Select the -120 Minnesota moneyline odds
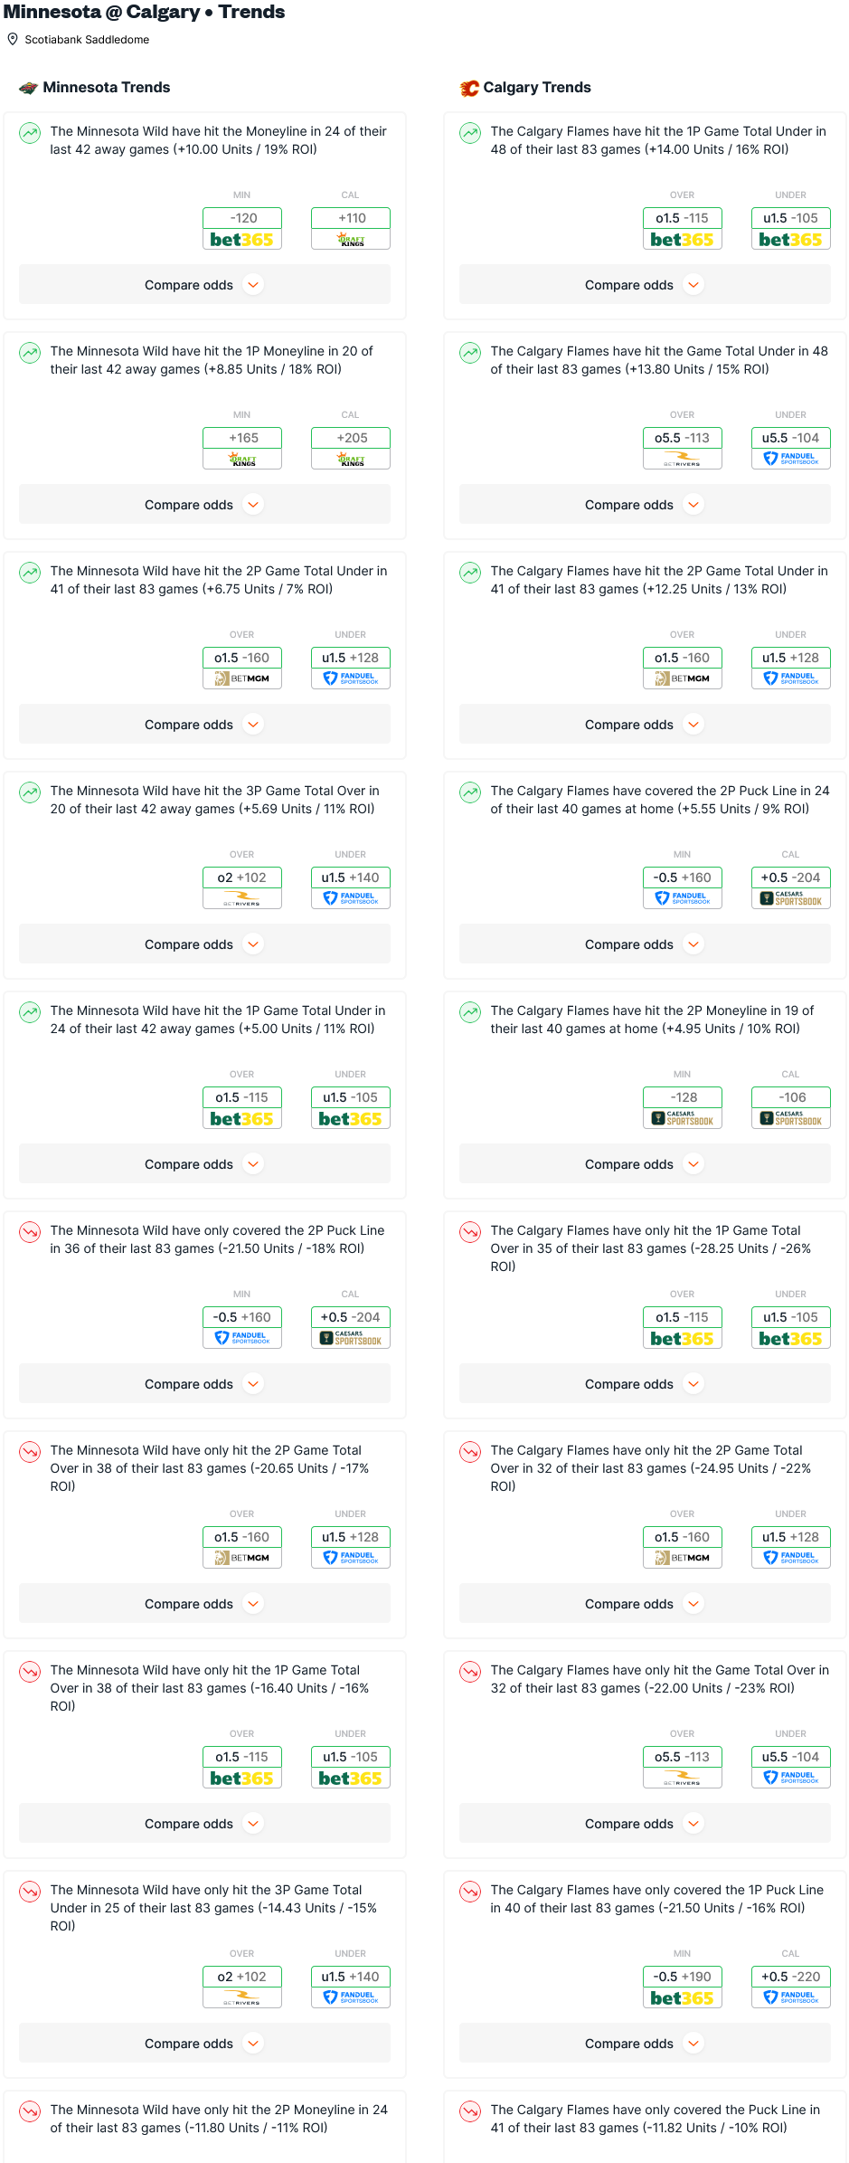 (242, 218)
